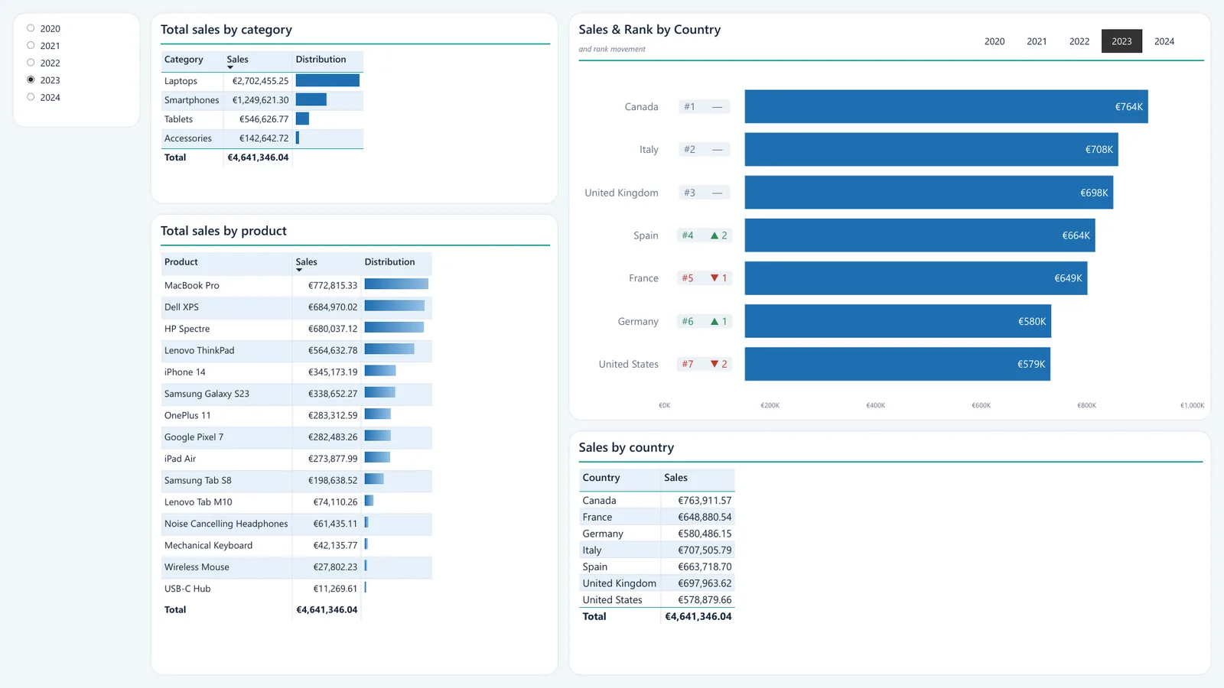Select the 2022 radio button
Viewport: 1224px width, 688px height.
(x=31, y=63)
